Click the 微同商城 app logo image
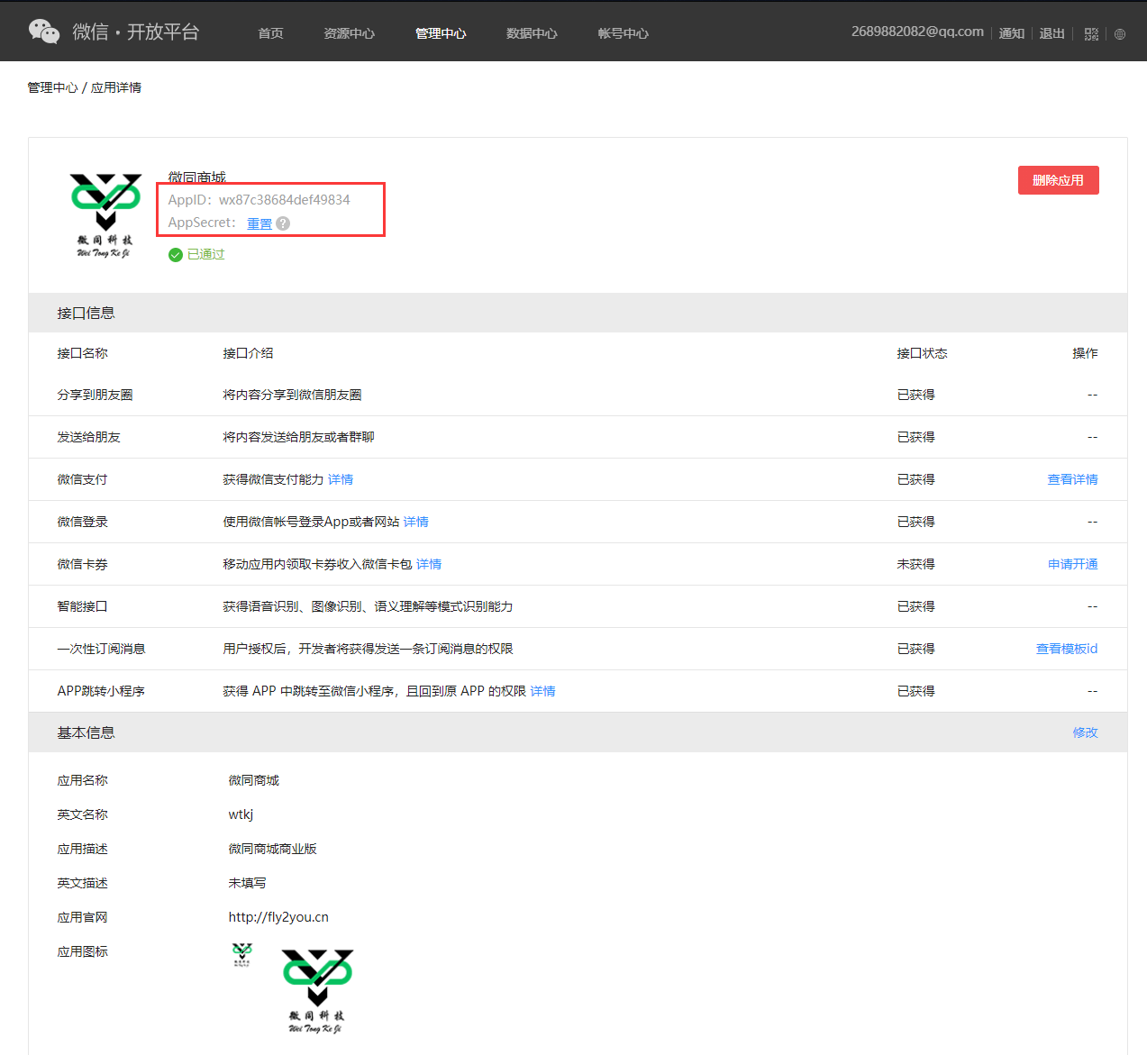The width and height of the screenshot is (1147, 1055). click(x=105, y=214)
